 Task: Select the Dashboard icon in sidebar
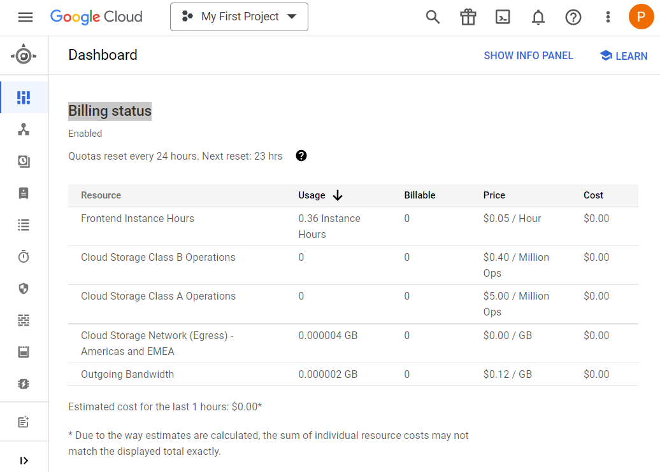[24, 97]
